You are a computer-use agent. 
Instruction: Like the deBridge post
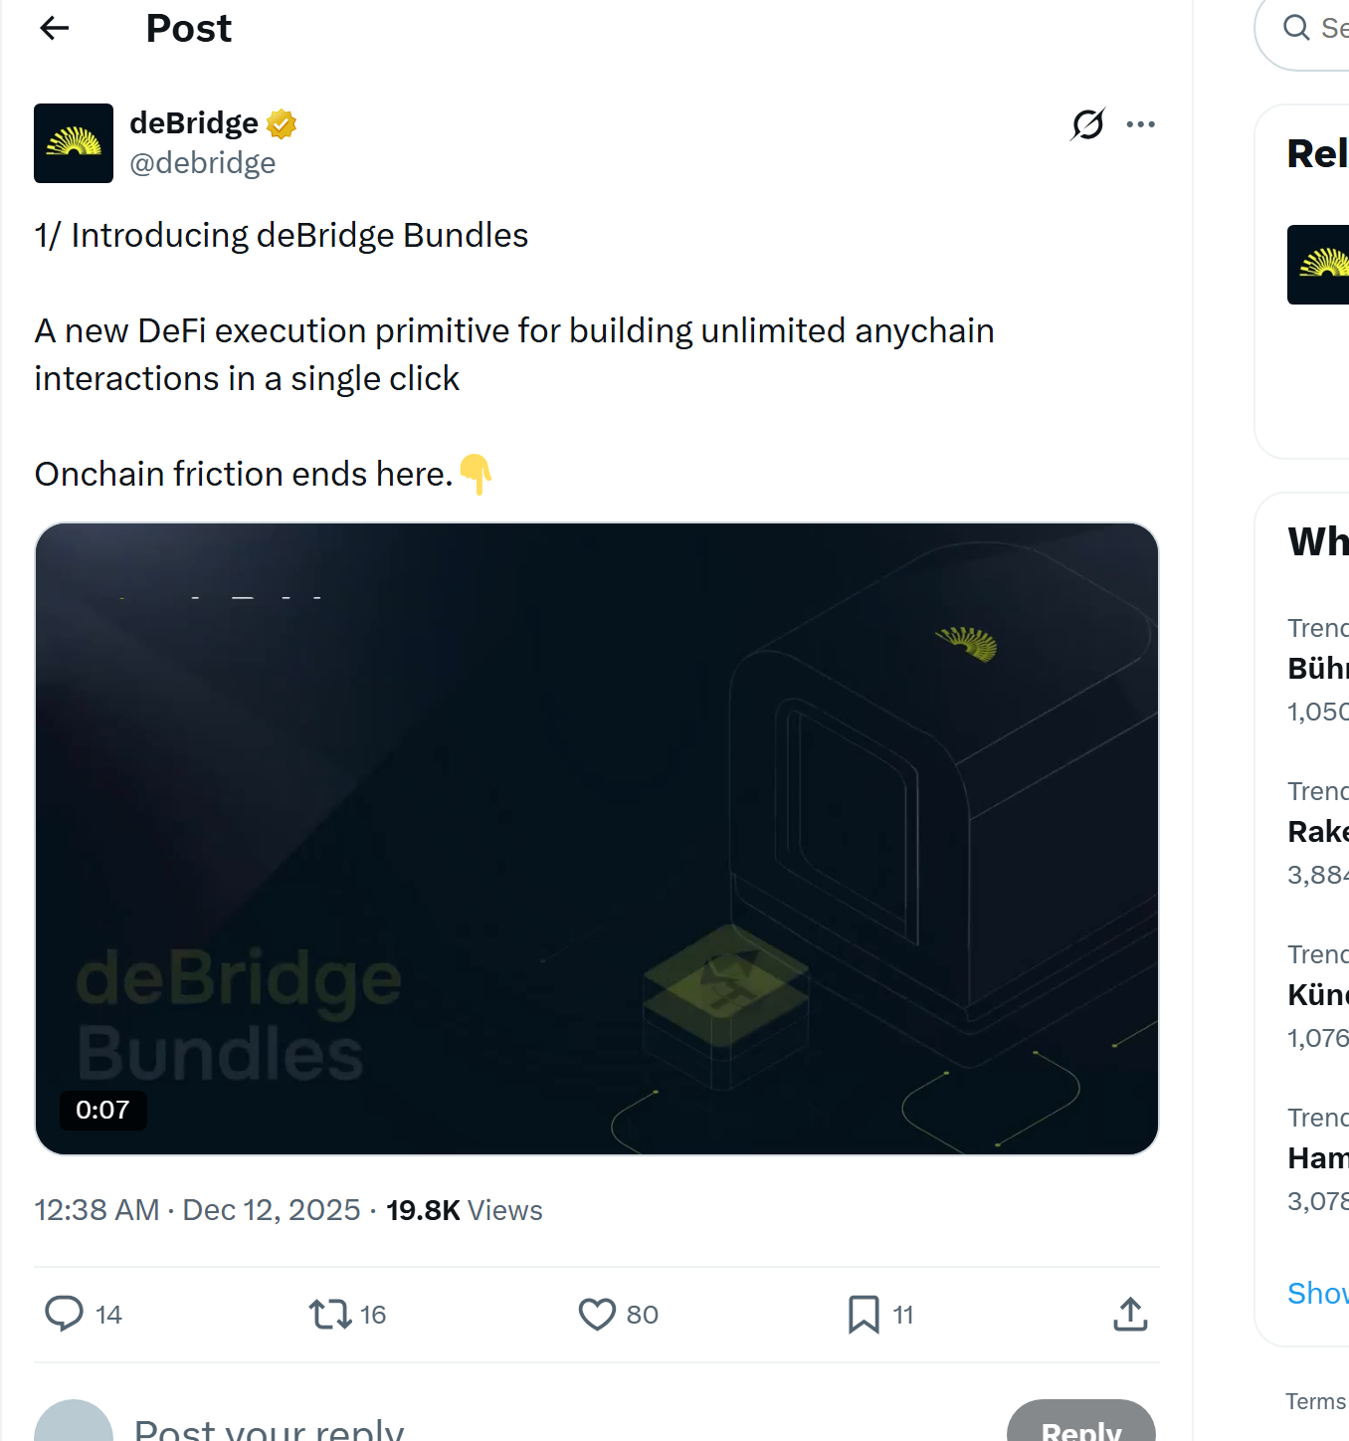point(597,1314)
